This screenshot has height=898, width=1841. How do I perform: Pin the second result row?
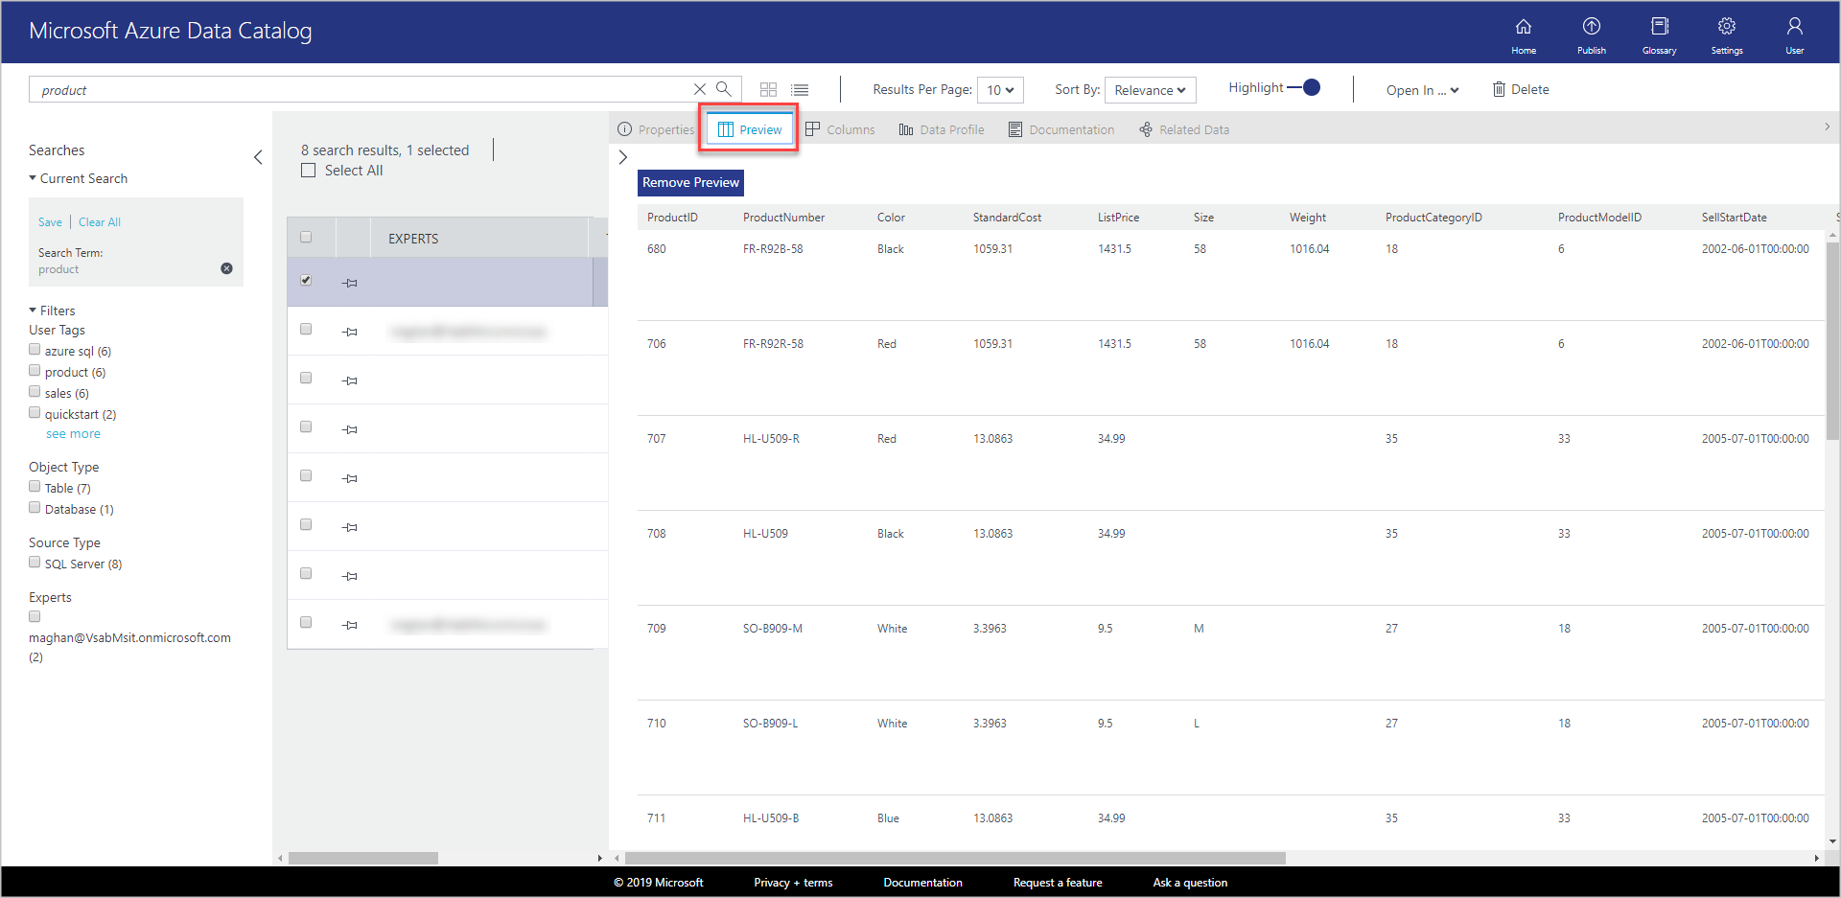pyautogui.click(x=350, y=332)
